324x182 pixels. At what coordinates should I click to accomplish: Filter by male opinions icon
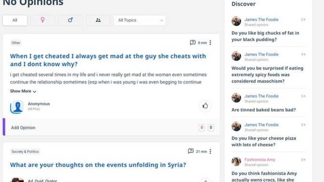(x=70, y=20)
